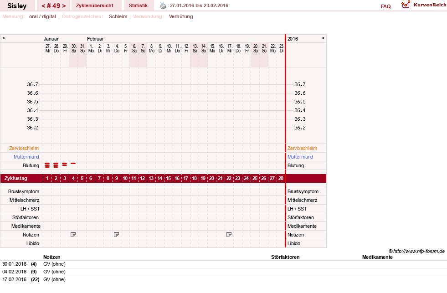Open the Statistik tab
This screenshot has height=293, width=447.
coord(138,5)
